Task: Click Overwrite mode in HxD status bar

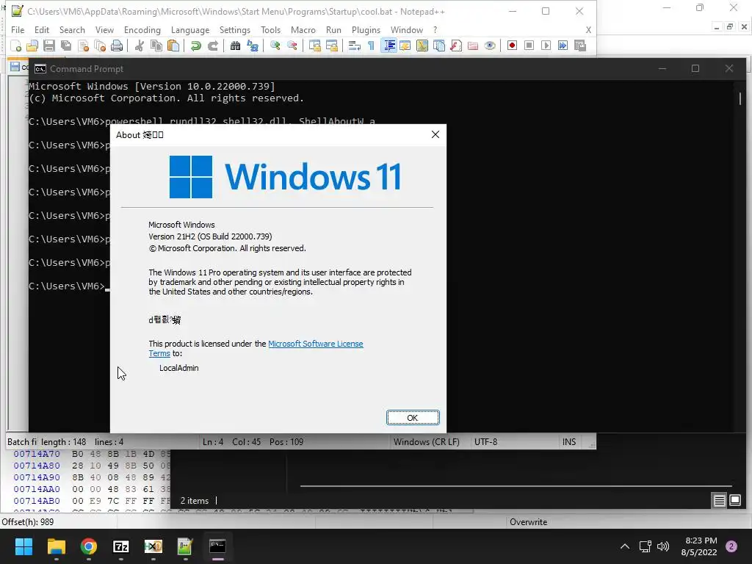Action: (529, 522)
